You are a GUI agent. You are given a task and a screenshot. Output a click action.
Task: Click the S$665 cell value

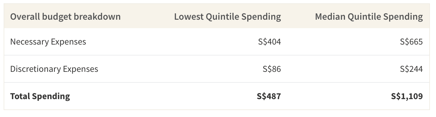(x=411, y=42)
